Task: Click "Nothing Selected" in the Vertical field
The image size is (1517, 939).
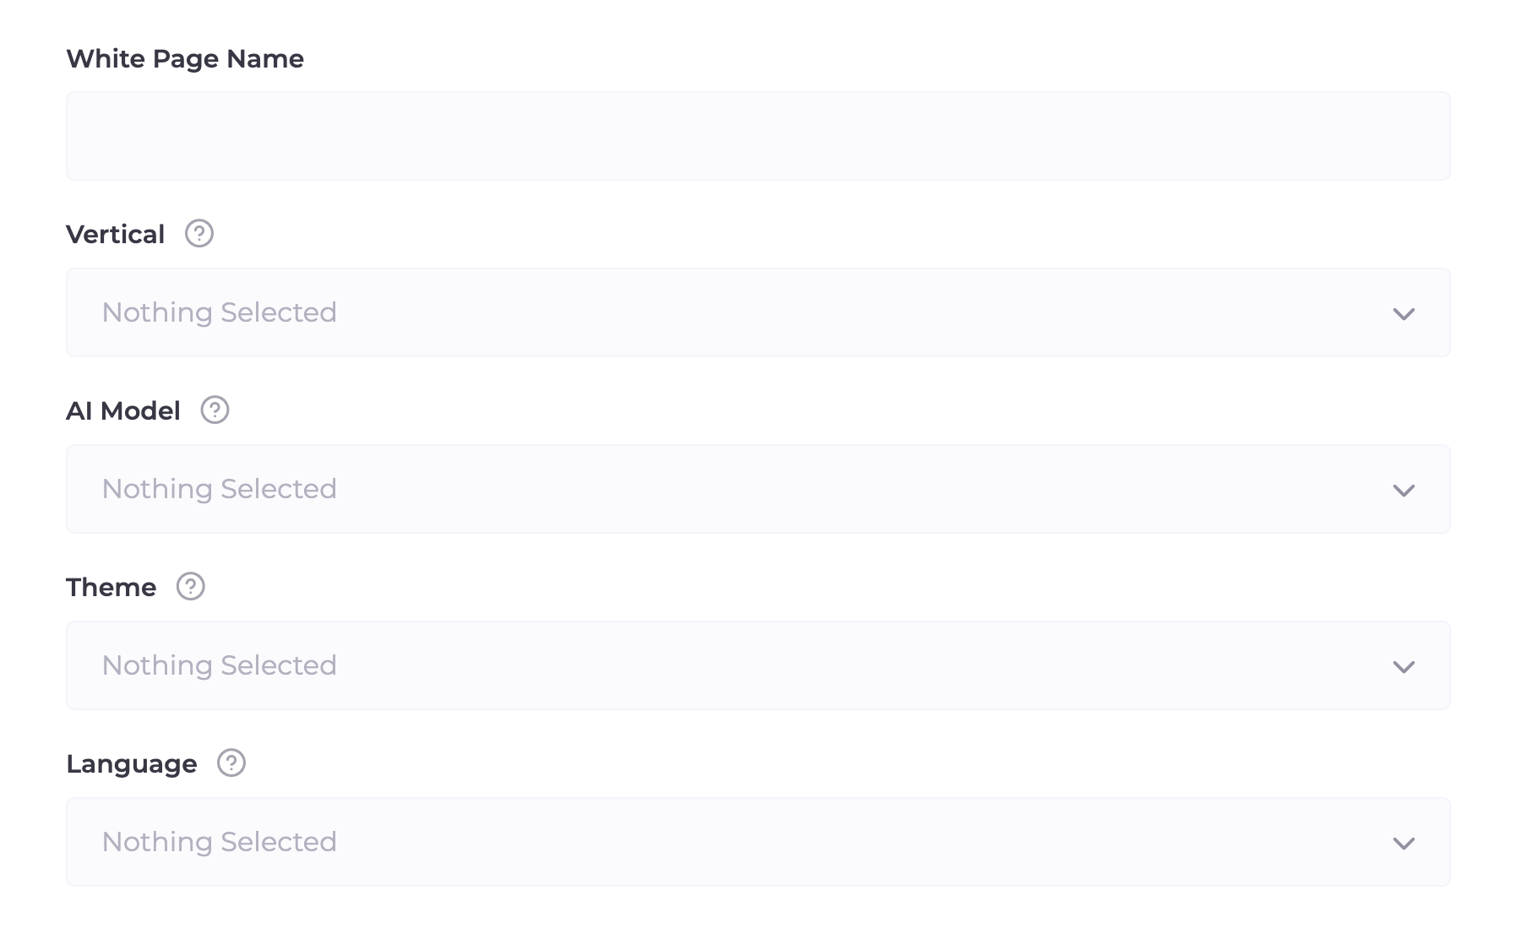Action: click(220, 312)
